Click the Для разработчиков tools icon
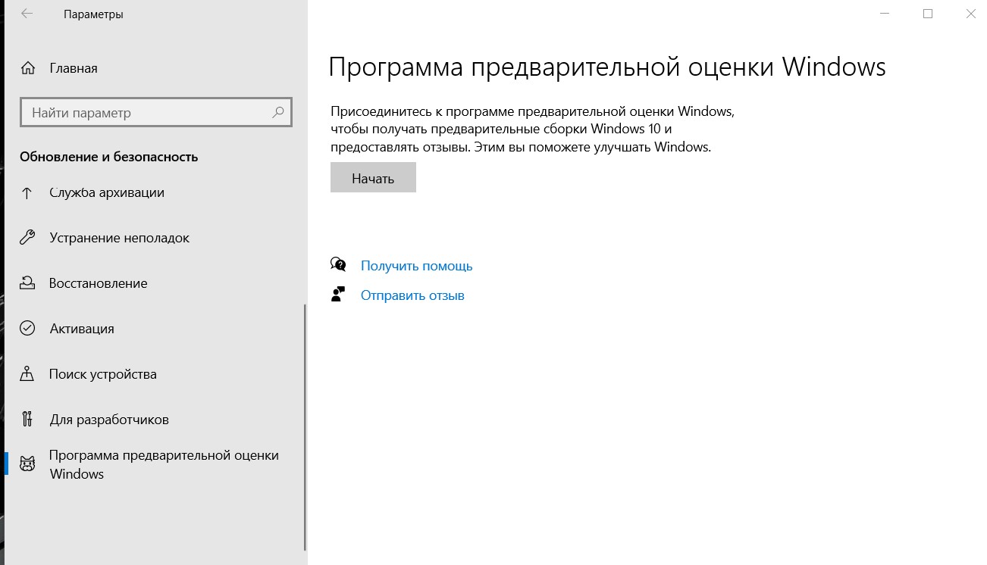The height and width of the screenshot is (565, 987). [x=27, y=420]
